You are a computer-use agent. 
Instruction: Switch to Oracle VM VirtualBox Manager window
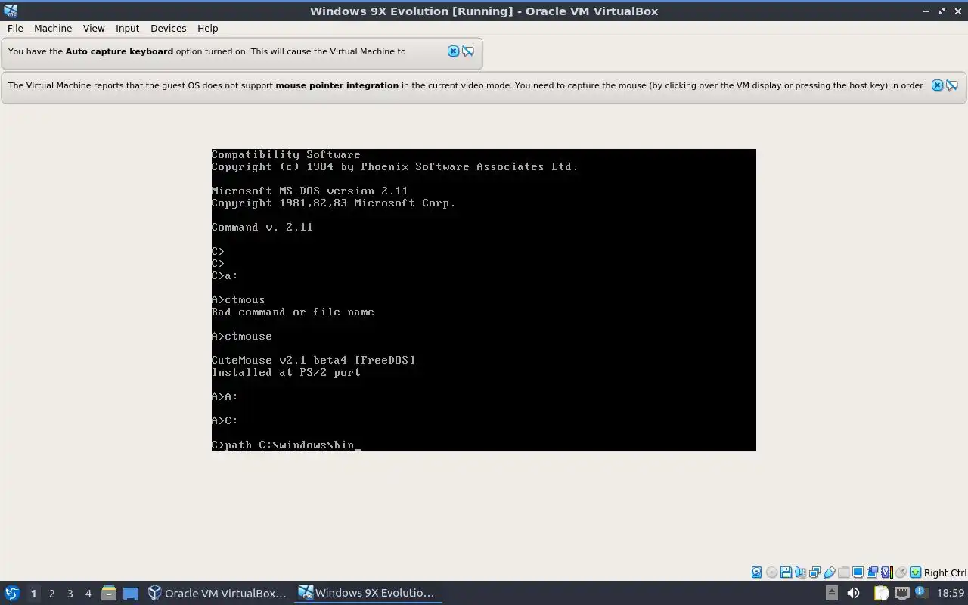point(217,593)
